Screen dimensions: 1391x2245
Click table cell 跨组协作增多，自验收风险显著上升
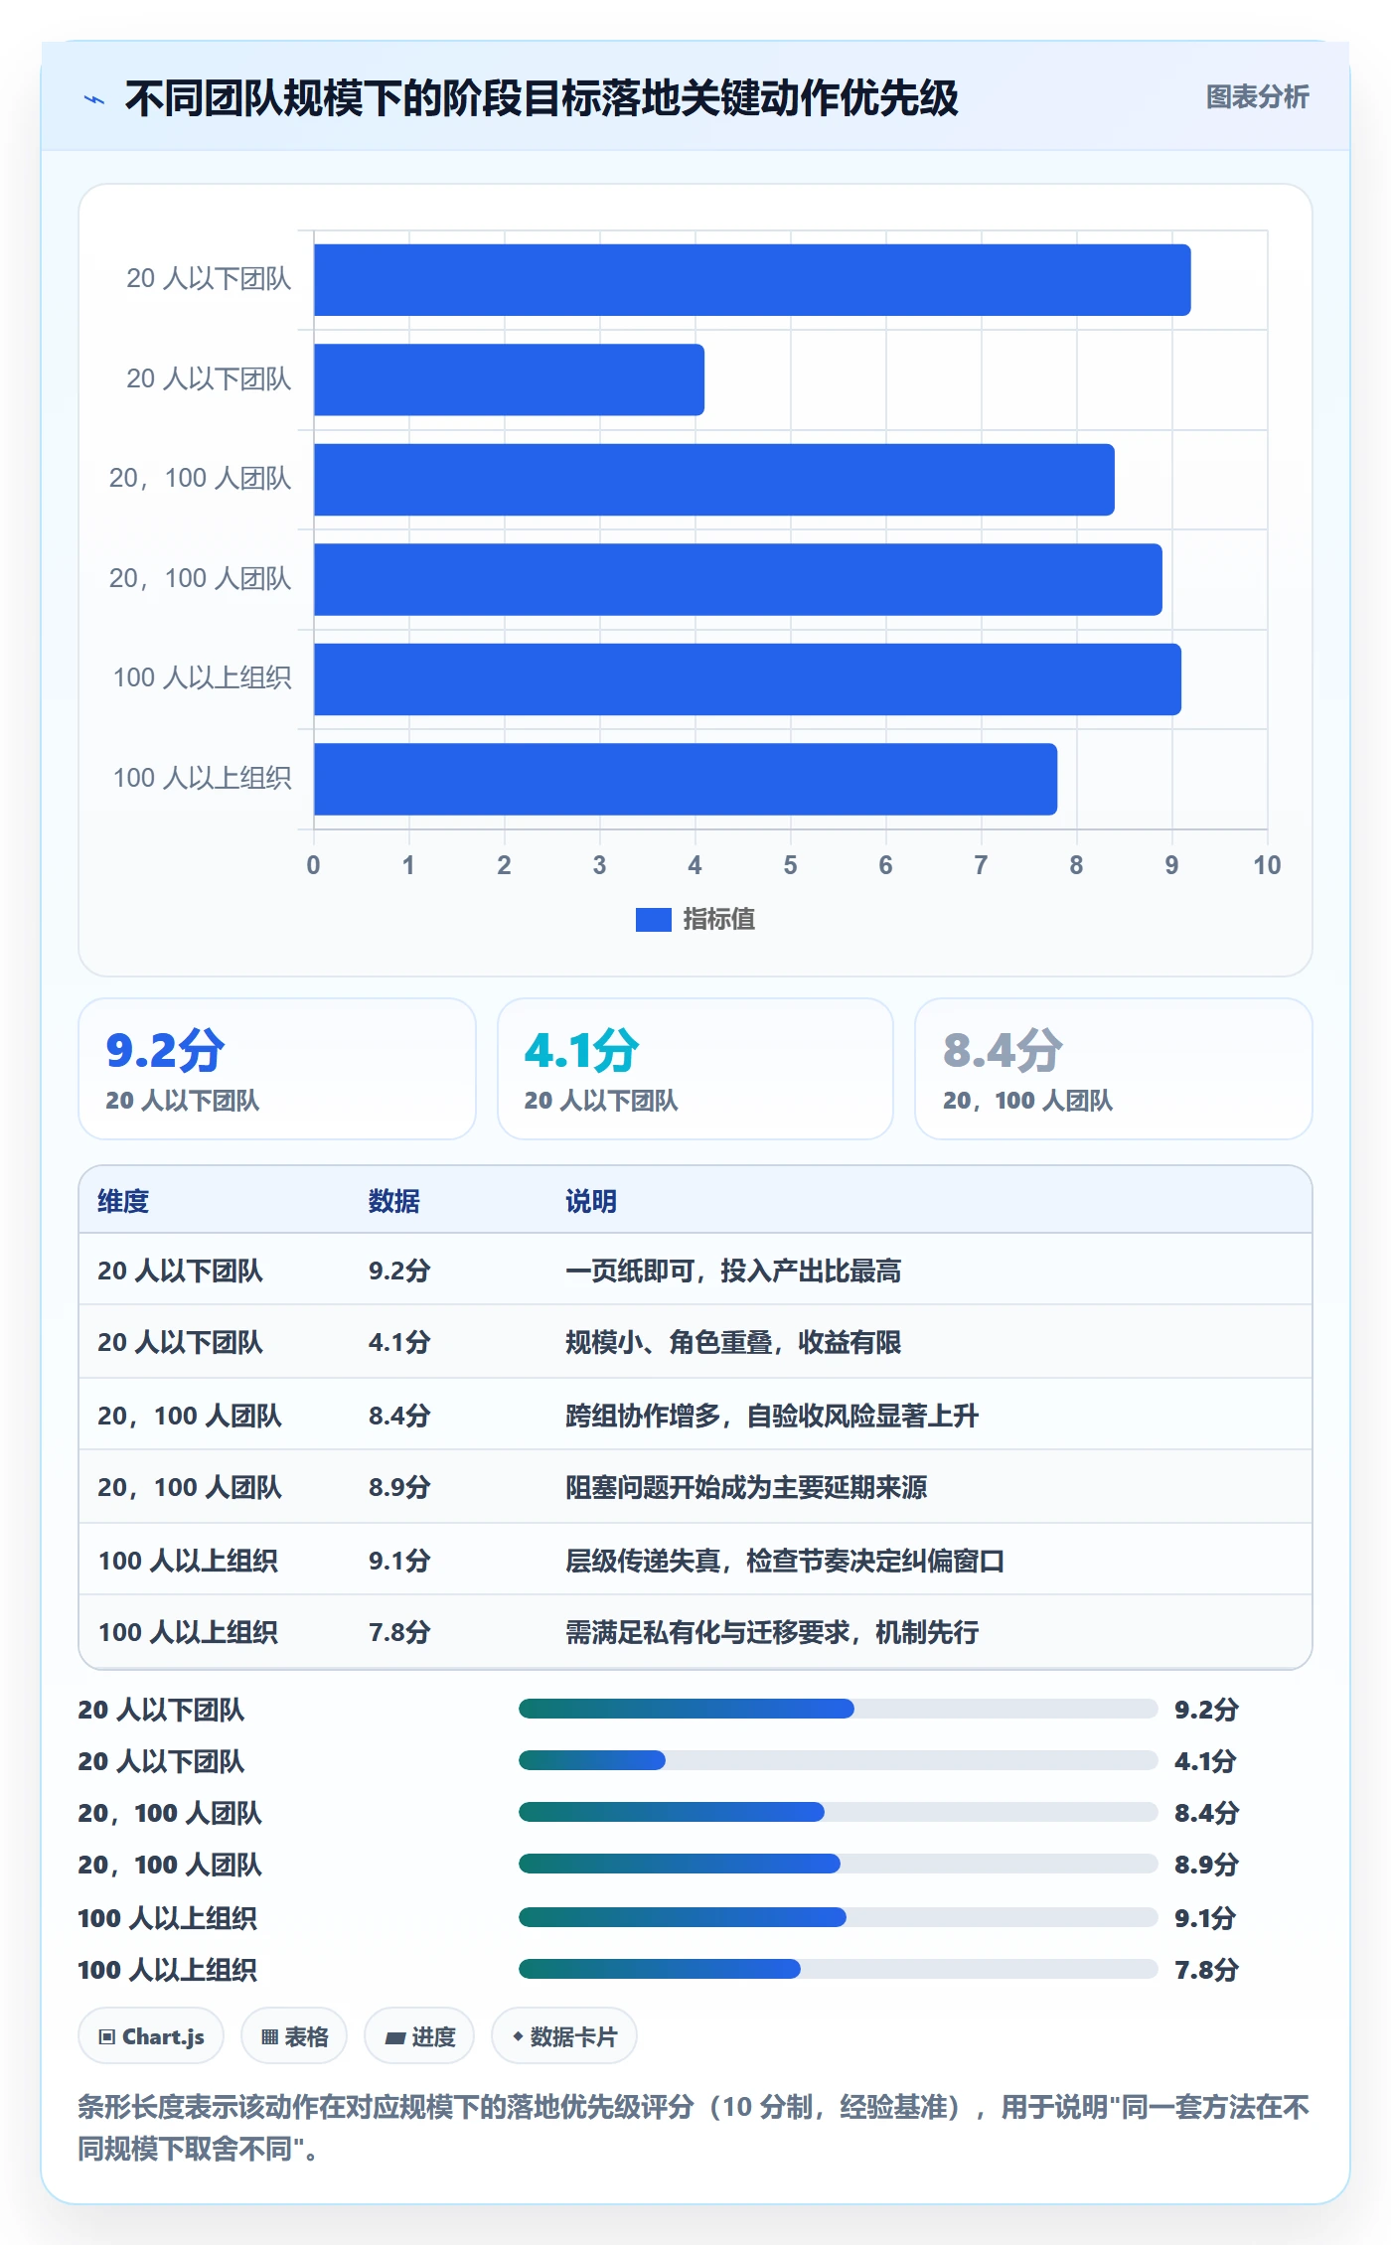pyautogui.click(x=772, y=1416)
